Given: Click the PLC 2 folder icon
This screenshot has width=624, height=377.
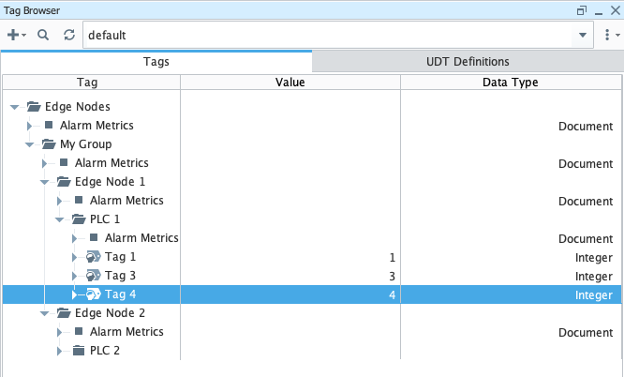Looking at the screenshot, I should [79, 351].
